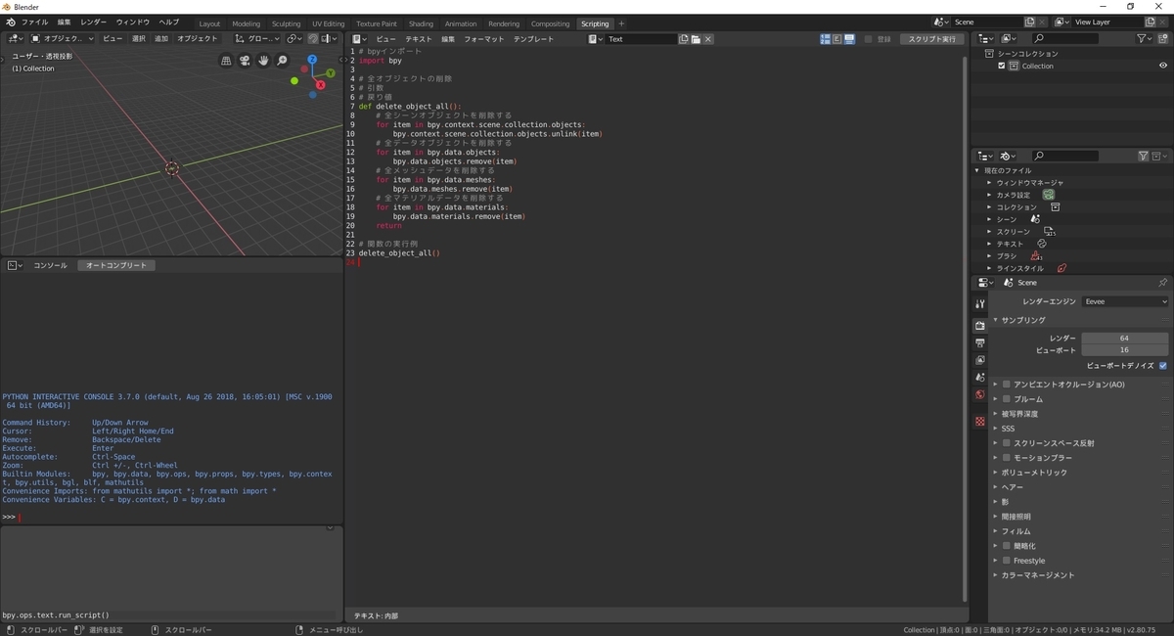Unlink the Text datablock with X icon
The width and height of the screenshot is (1174, 636).
tap(708, 39)
